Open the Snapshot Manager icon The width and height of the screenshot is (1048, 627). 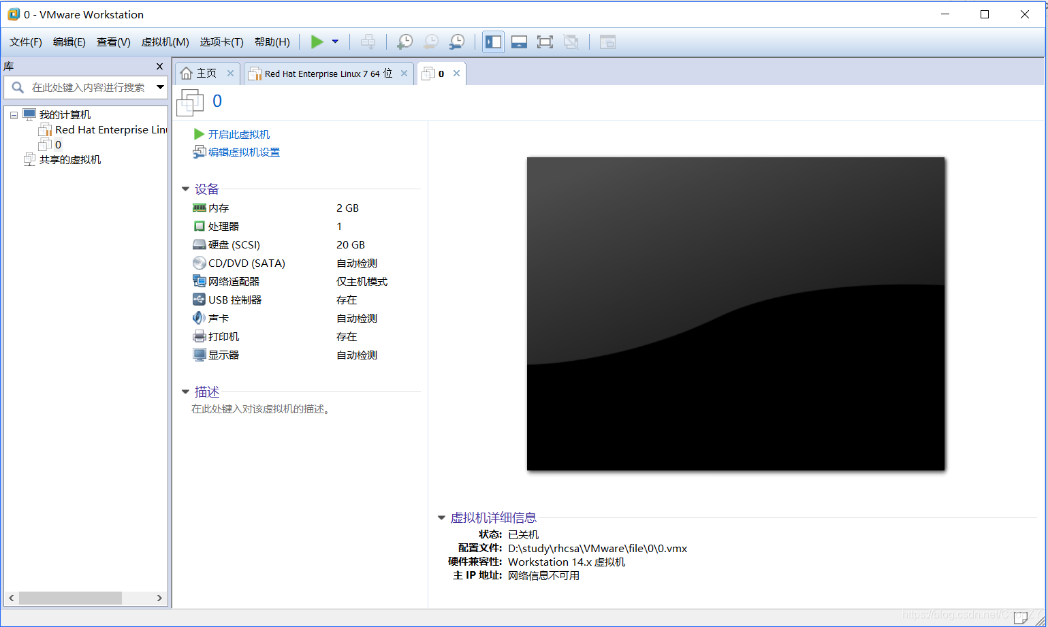pyautogui.click(x=456, y=42)
